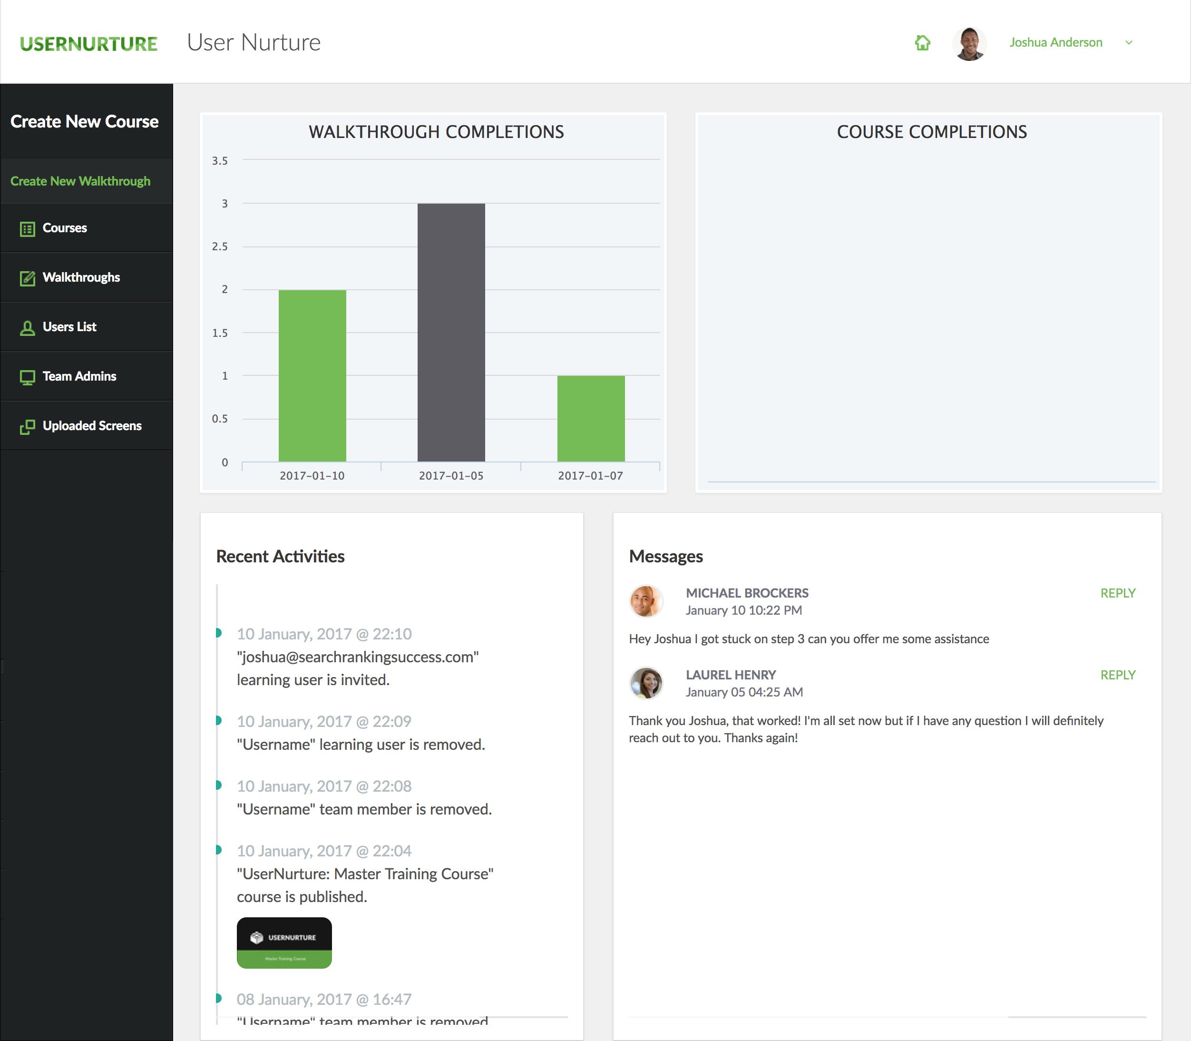This screenshot has width=1191, height=1041.
Task: Click the 10 January, 2017 @ 22:09 activity timestamp
Action: 324,721
